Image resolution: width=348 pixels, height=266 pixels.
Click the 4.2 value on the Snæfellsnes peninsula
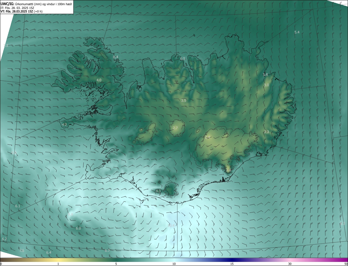coord(64,125)
